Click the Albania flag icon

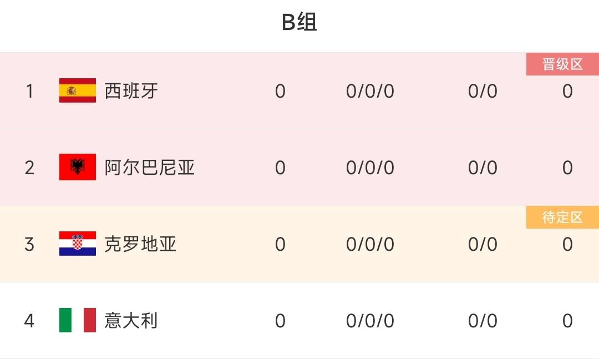(x=78, y=167)
